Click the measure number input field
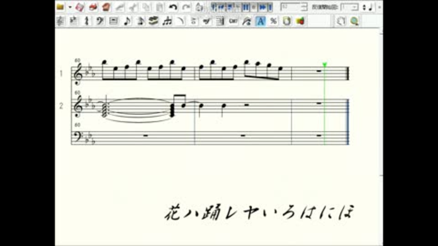 click(x=291, y=7)
